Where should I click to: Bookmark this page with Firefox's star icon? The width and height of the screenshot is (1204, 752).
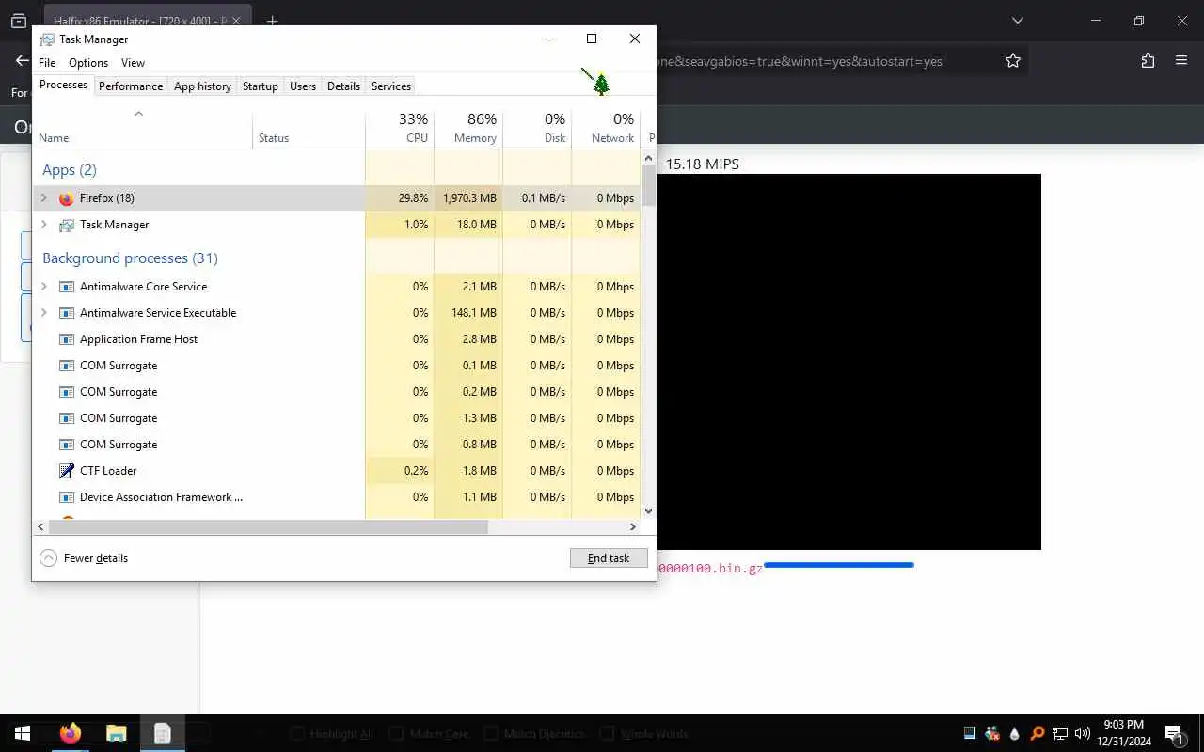pyautogui.click(x=1013, y=61)
